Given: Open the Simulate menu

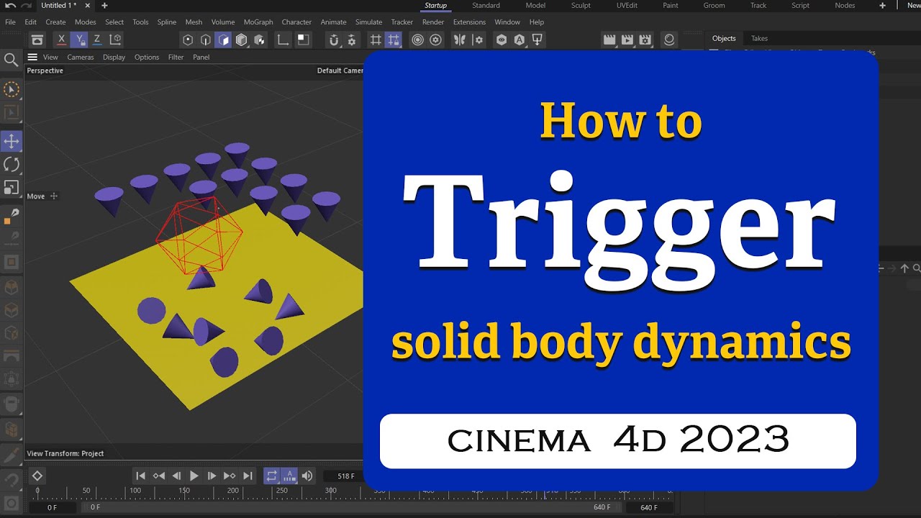Looking at the screenshot, I should pyautogui.click(x=368, y=22).
